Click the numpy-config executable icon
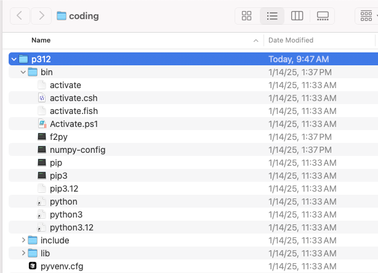The width and height of the screenshot is (378, 273). coord(42,150)
